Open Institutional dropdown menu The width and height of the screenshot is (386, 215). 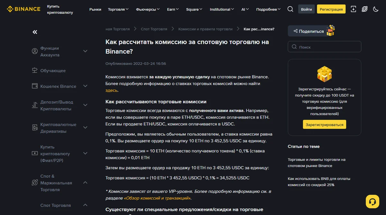[222, 9]
